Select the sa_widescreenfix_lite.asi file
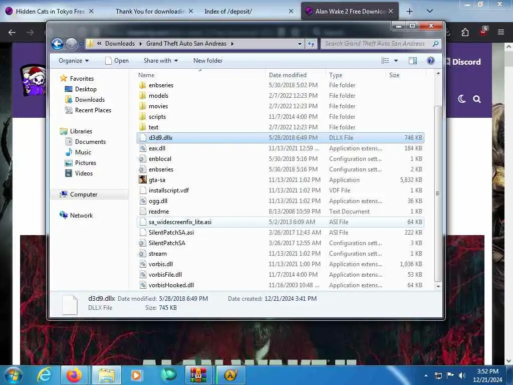This screenshot has width=513, height=385. (x=280, y=222)
